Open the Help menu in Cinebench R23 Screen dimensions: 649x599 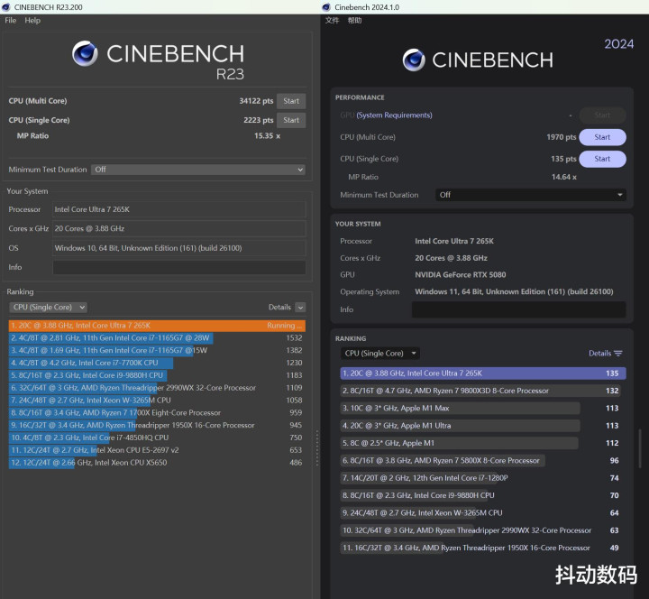pos(32,21)
